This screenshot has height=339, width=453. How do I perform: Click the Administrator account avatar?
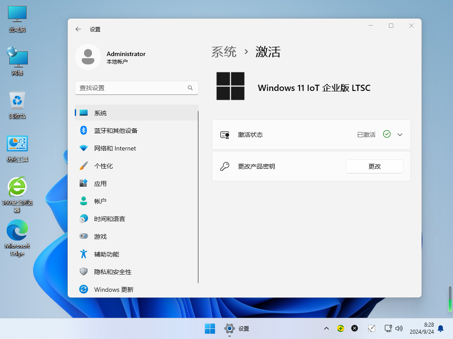[88, 57]
